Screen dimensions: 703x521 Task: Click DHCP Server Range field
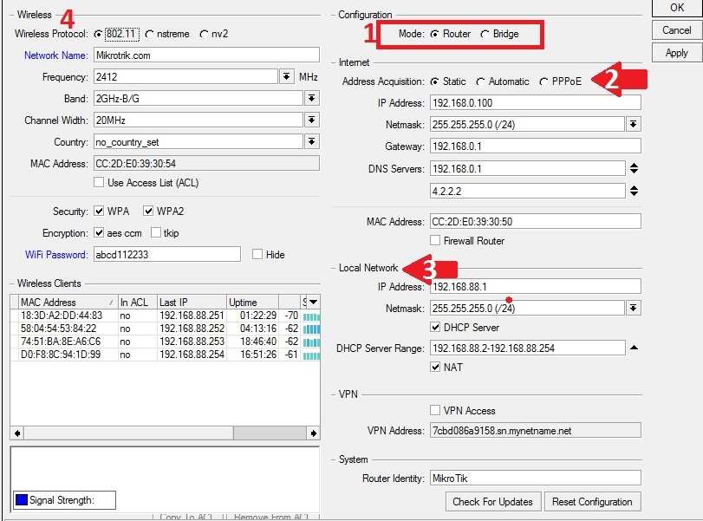point(527,348)
